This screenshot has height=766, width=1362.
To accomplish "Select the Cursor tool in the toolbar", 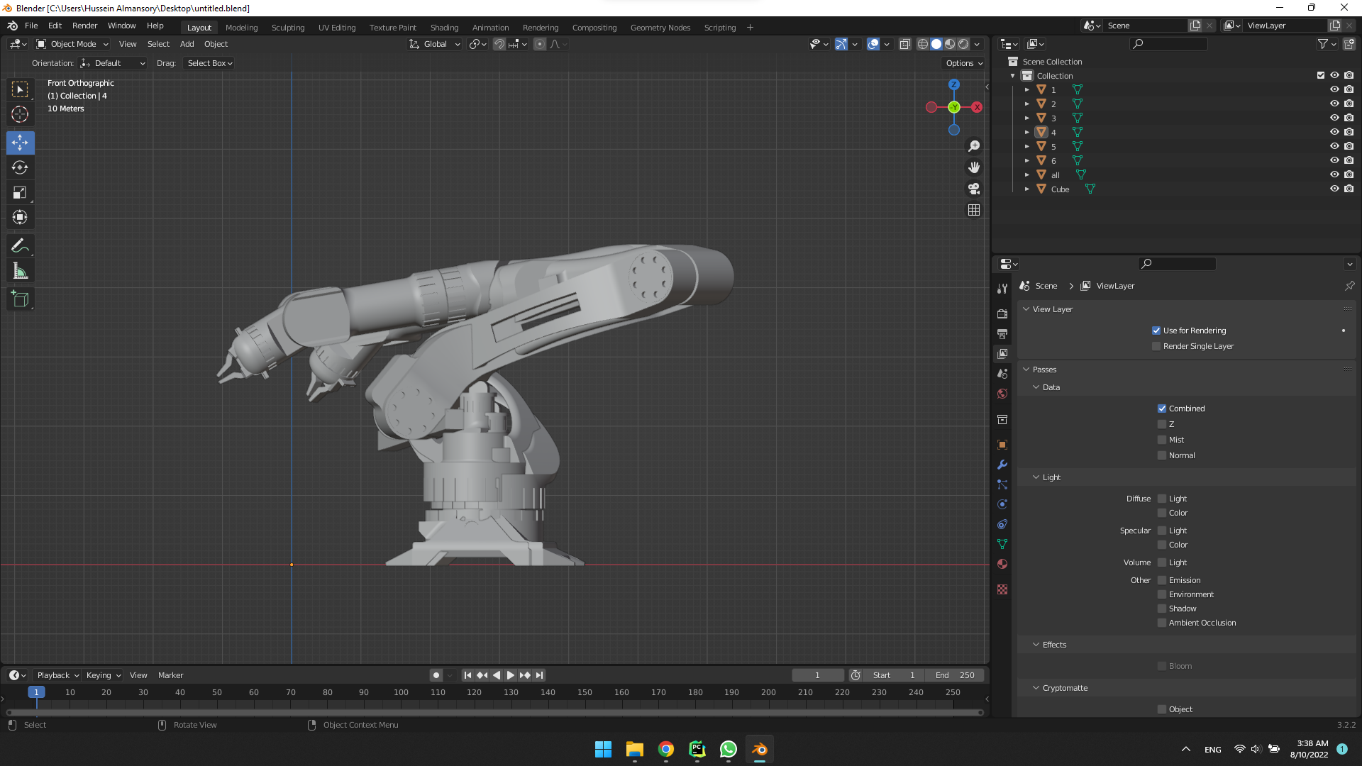I will click(x=20, y=114).
